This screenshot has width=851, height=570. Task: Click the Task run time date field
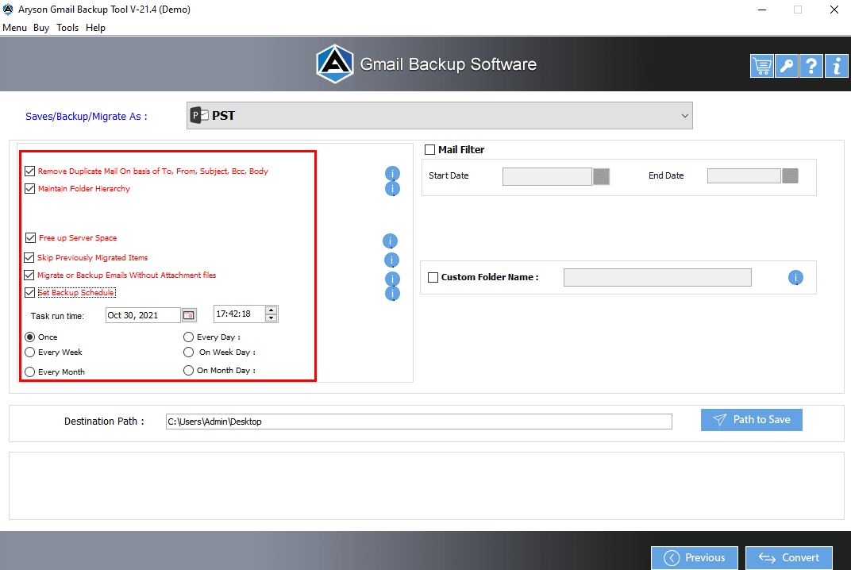coord(143,315)
